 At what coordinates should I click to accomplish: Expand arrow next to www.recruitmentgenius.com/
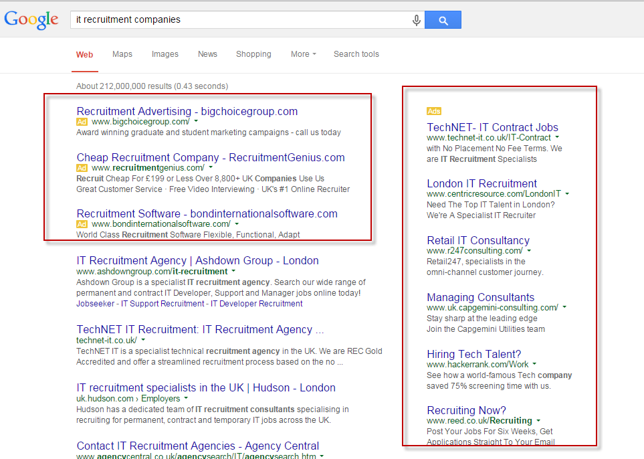pyautogui.click(x=211, y=167)
